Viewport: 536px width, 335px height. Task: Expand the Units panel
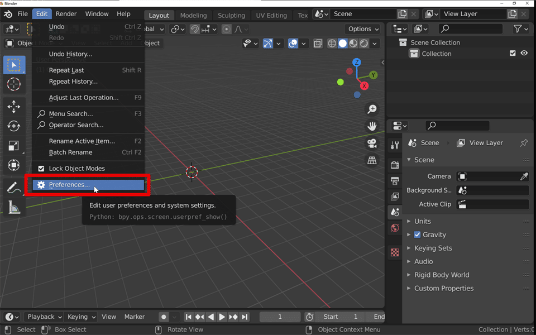click(x=422, y=221)
